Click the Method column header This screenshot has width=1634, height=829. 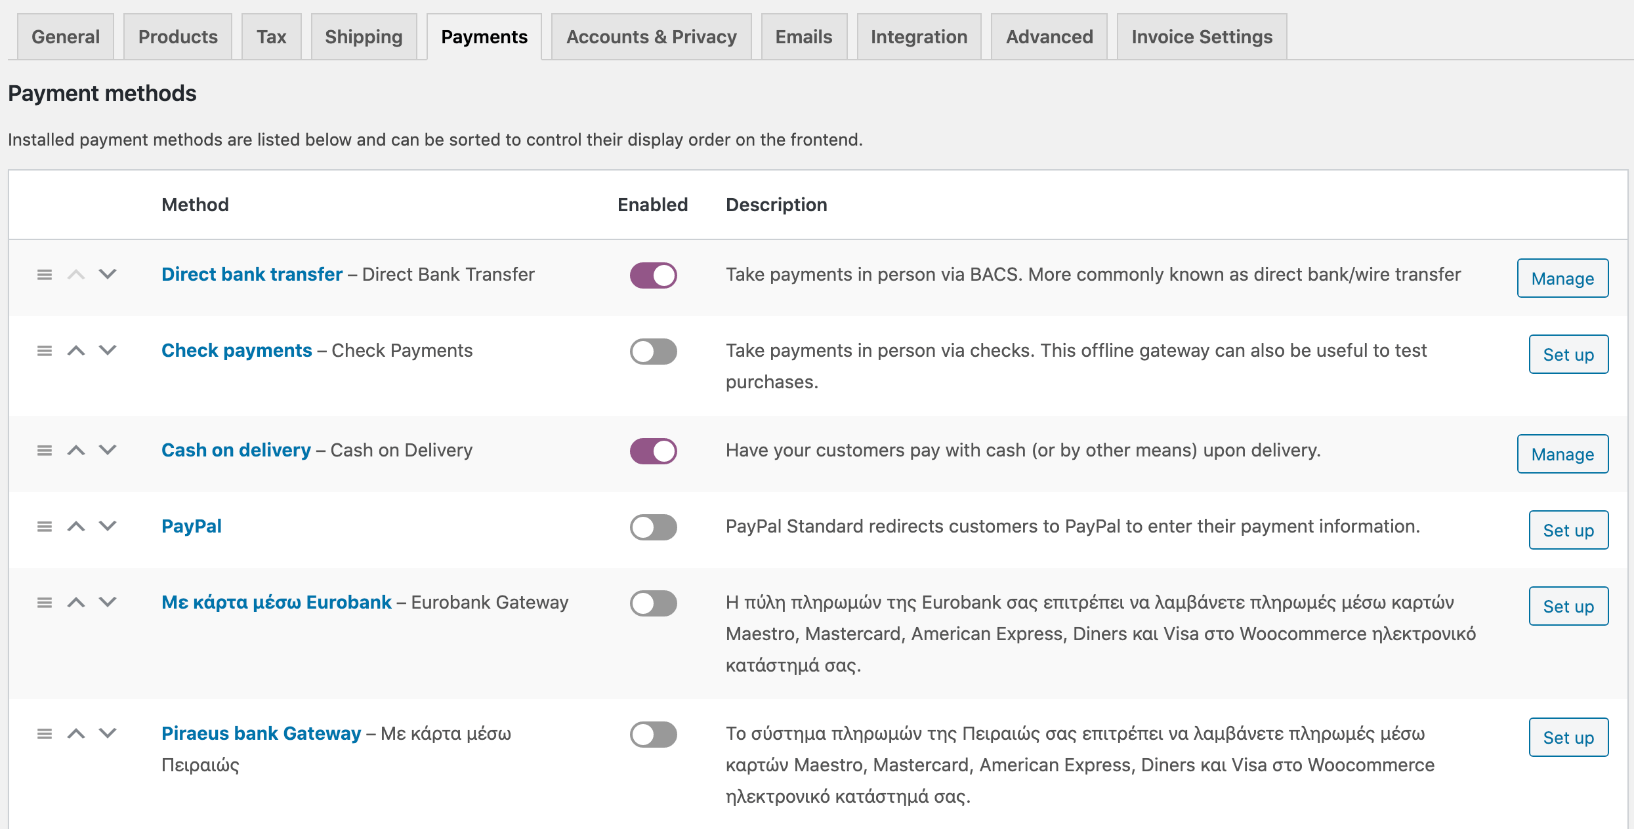coord(195,205)
